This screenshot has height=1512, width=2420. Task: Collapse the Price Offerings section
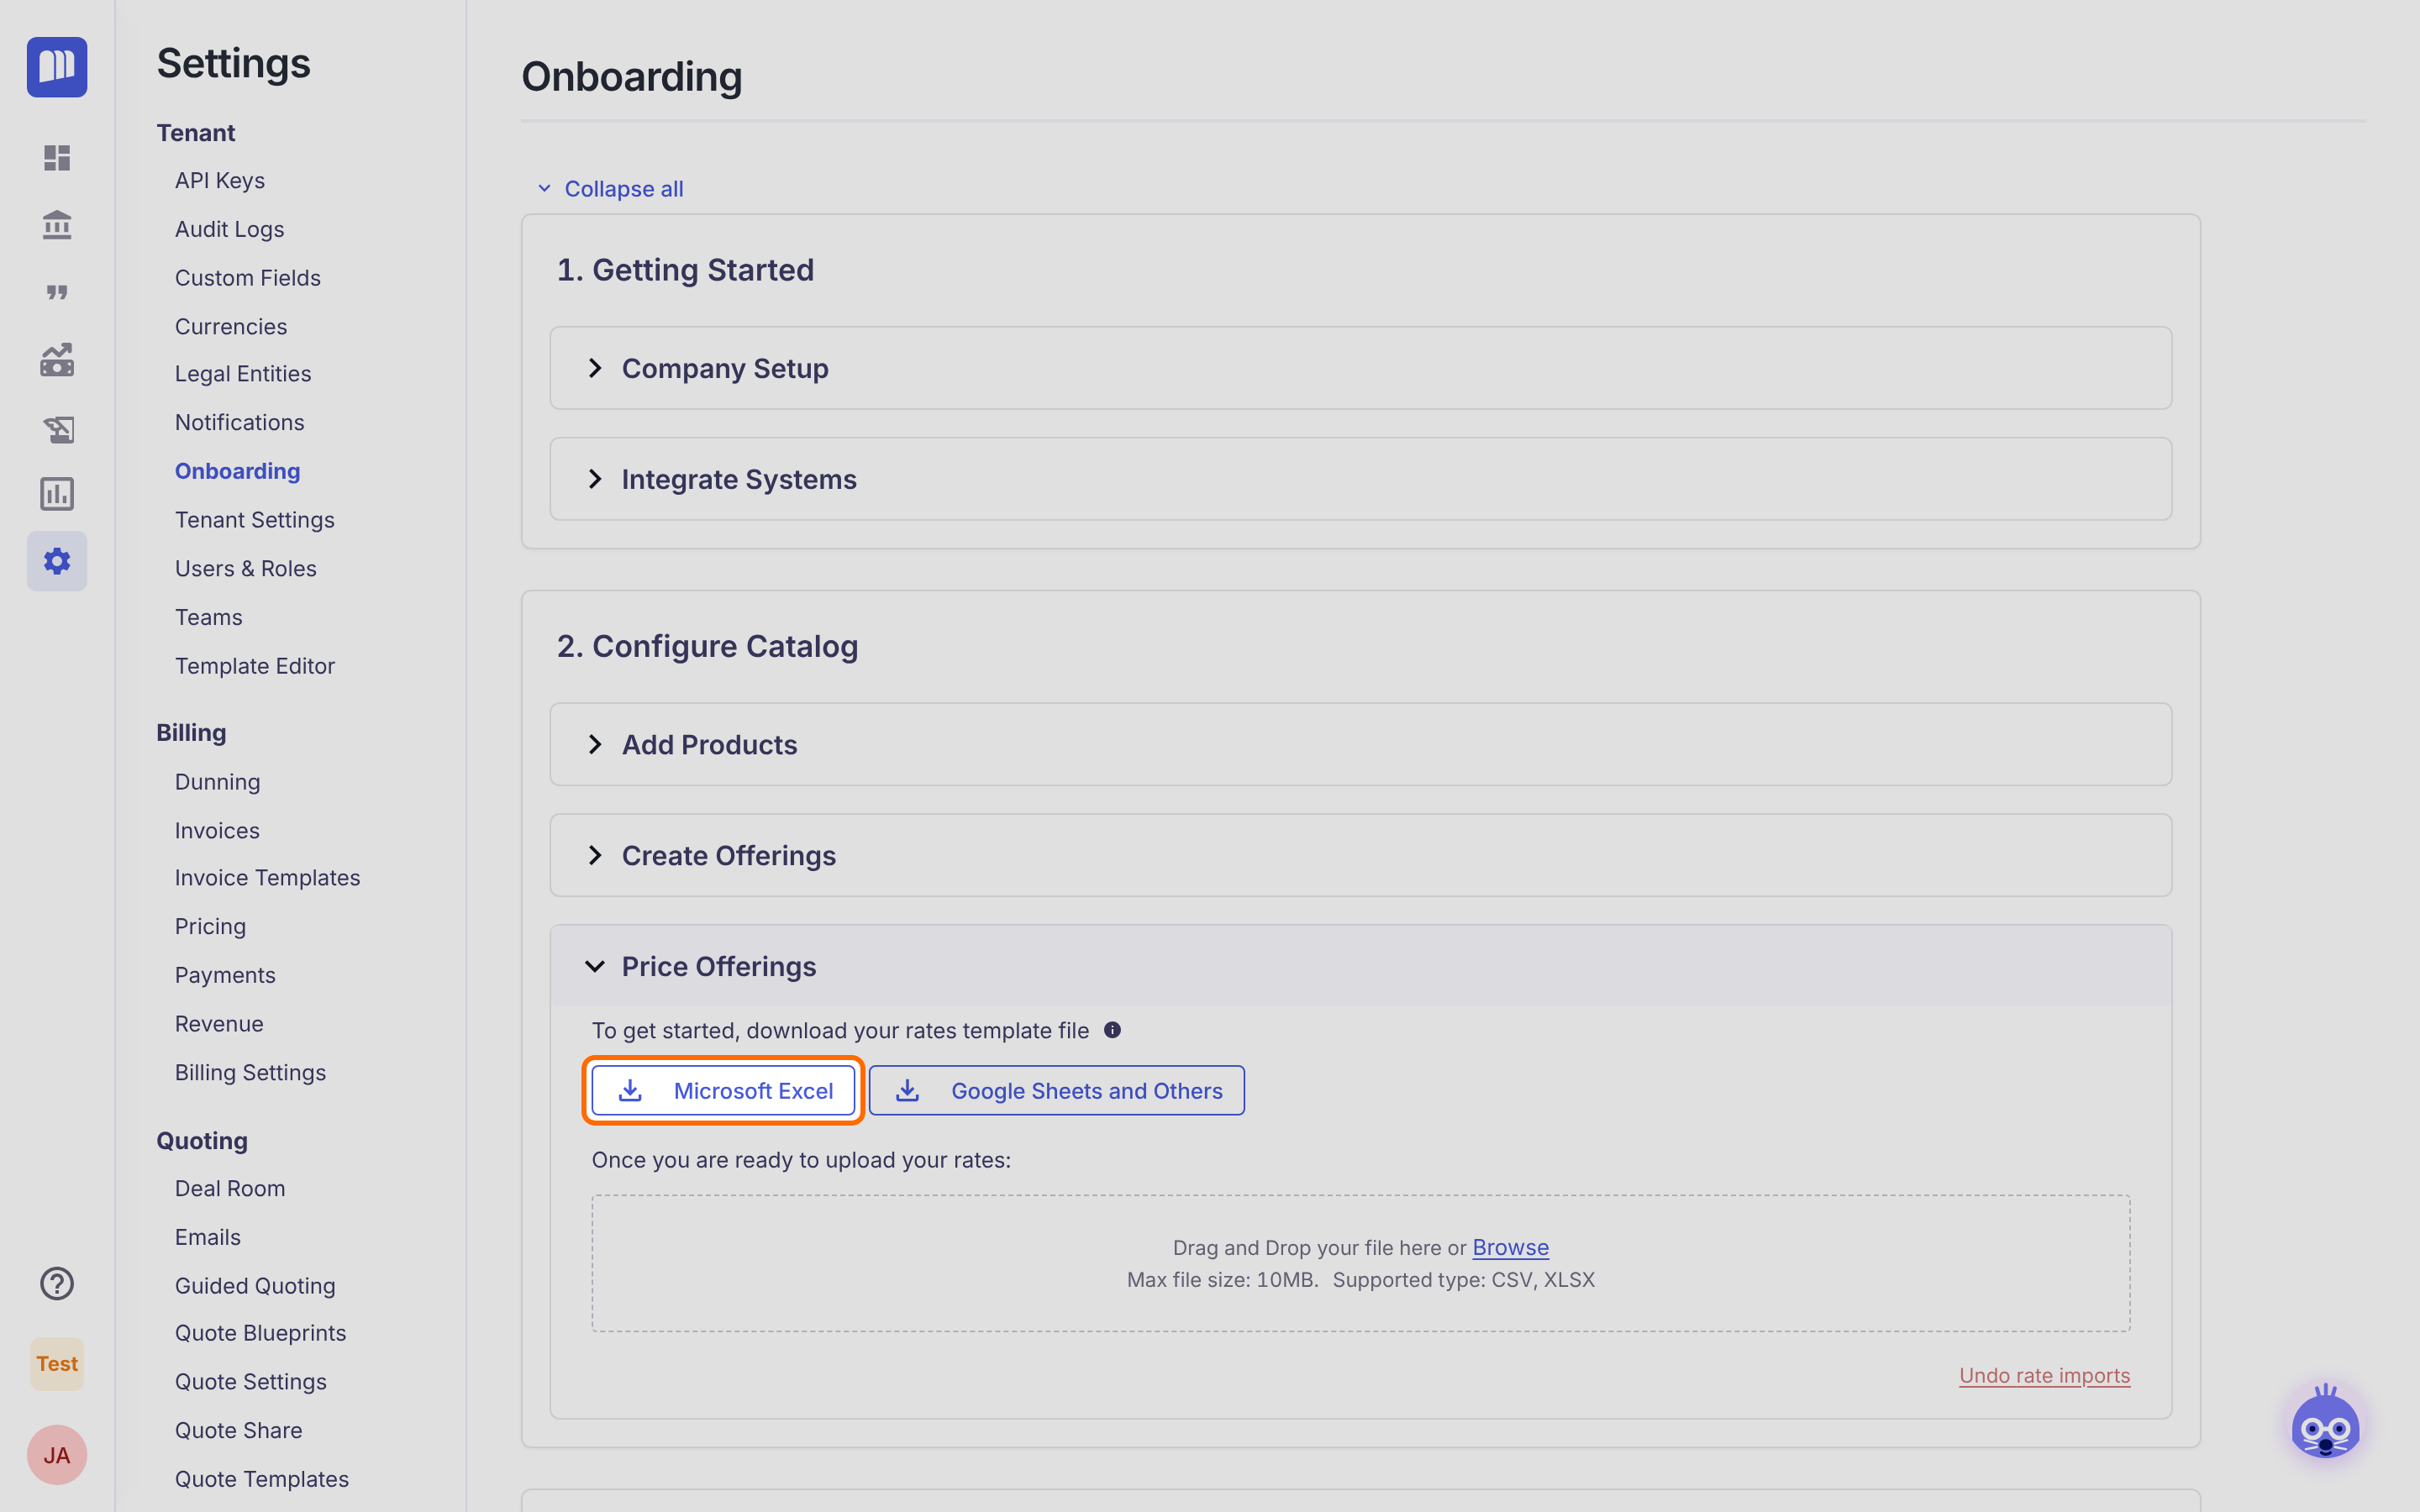1360,966
